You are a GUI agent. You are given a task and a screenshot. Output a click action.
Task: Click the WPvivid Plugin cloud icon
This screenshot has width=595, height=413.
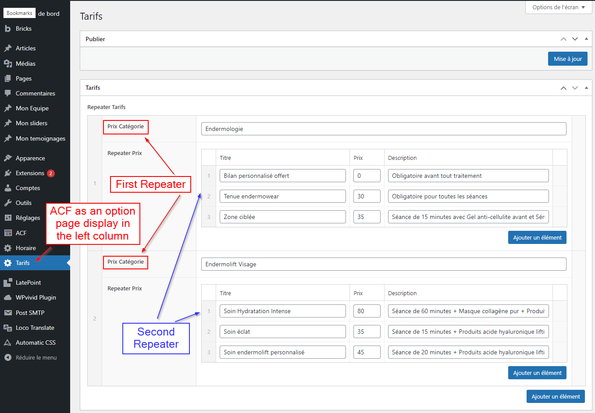click(7, 297)
